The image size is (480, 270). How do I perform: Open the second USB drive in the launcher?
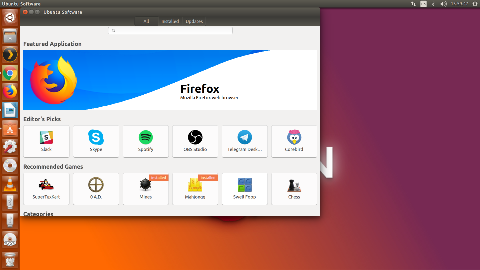10,221
